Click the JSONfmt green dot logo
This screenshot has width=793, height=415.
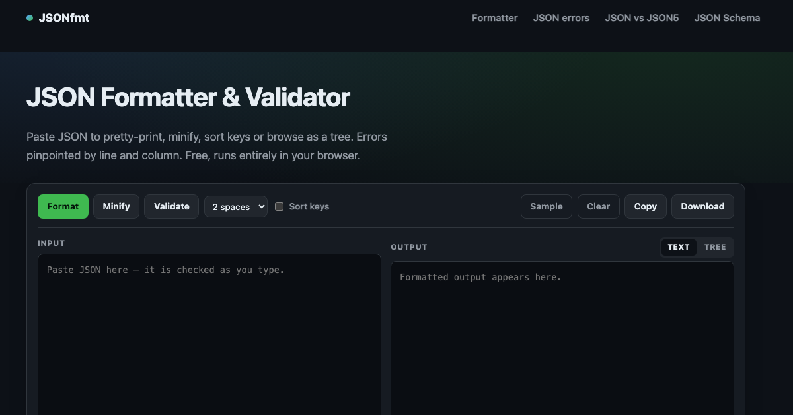(x=30, y=18)
